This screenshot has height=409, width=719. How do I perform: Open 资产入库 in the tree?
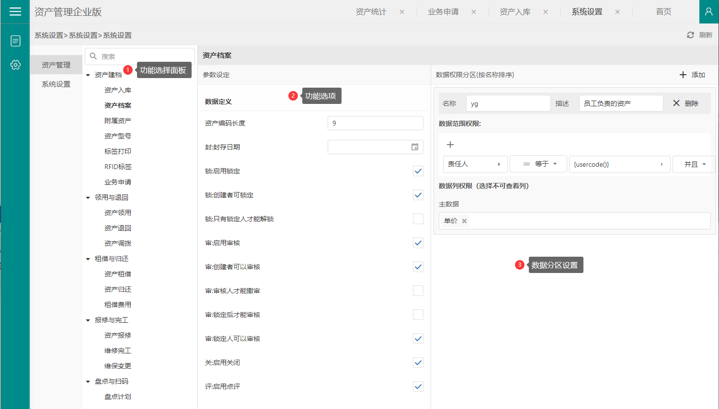click(x=118, y=90)
